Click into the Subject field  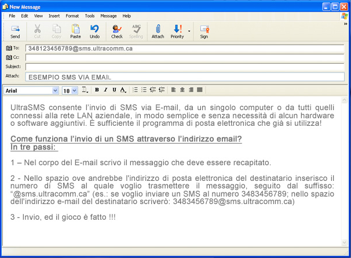click(x=184, y=67)
